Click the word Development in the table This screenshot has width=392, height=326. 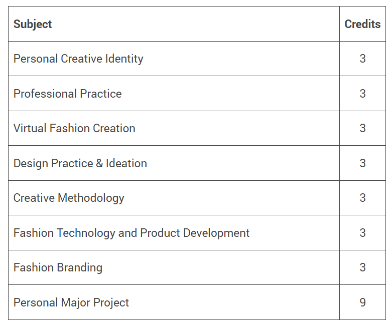coord(216,233)
